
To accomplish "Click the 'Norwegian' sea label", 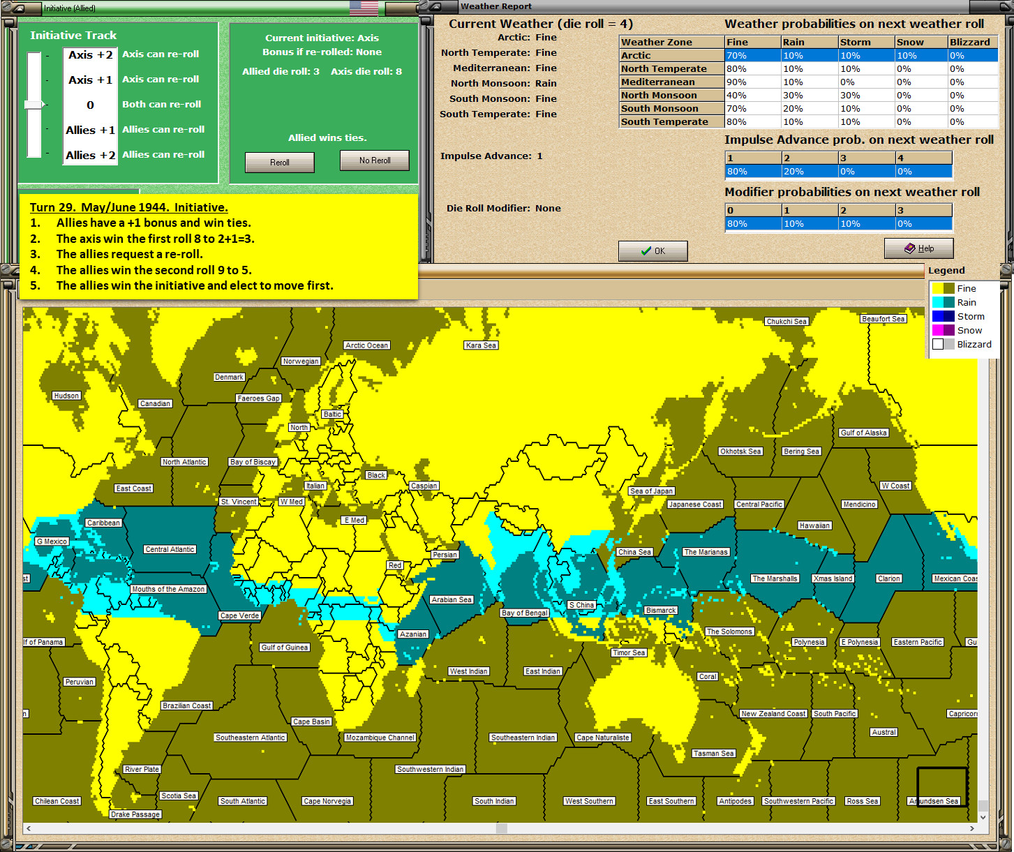I will click(x=301, y=361).
